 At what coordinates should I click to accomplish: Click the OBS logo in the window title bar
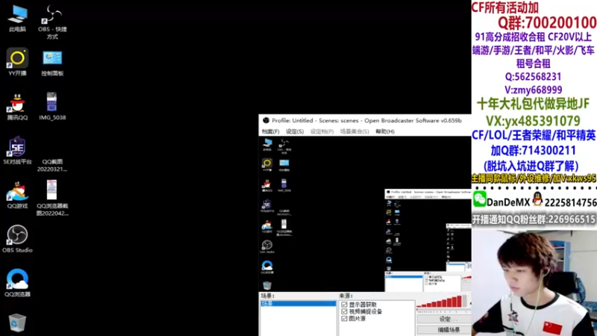pos(266,120)
